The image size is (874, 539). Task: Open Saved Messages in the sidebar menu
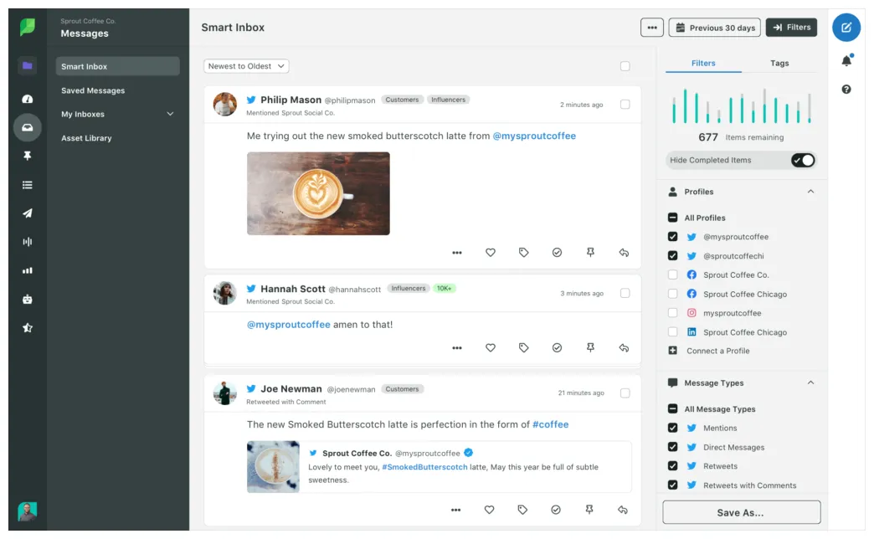coord(95,90)
